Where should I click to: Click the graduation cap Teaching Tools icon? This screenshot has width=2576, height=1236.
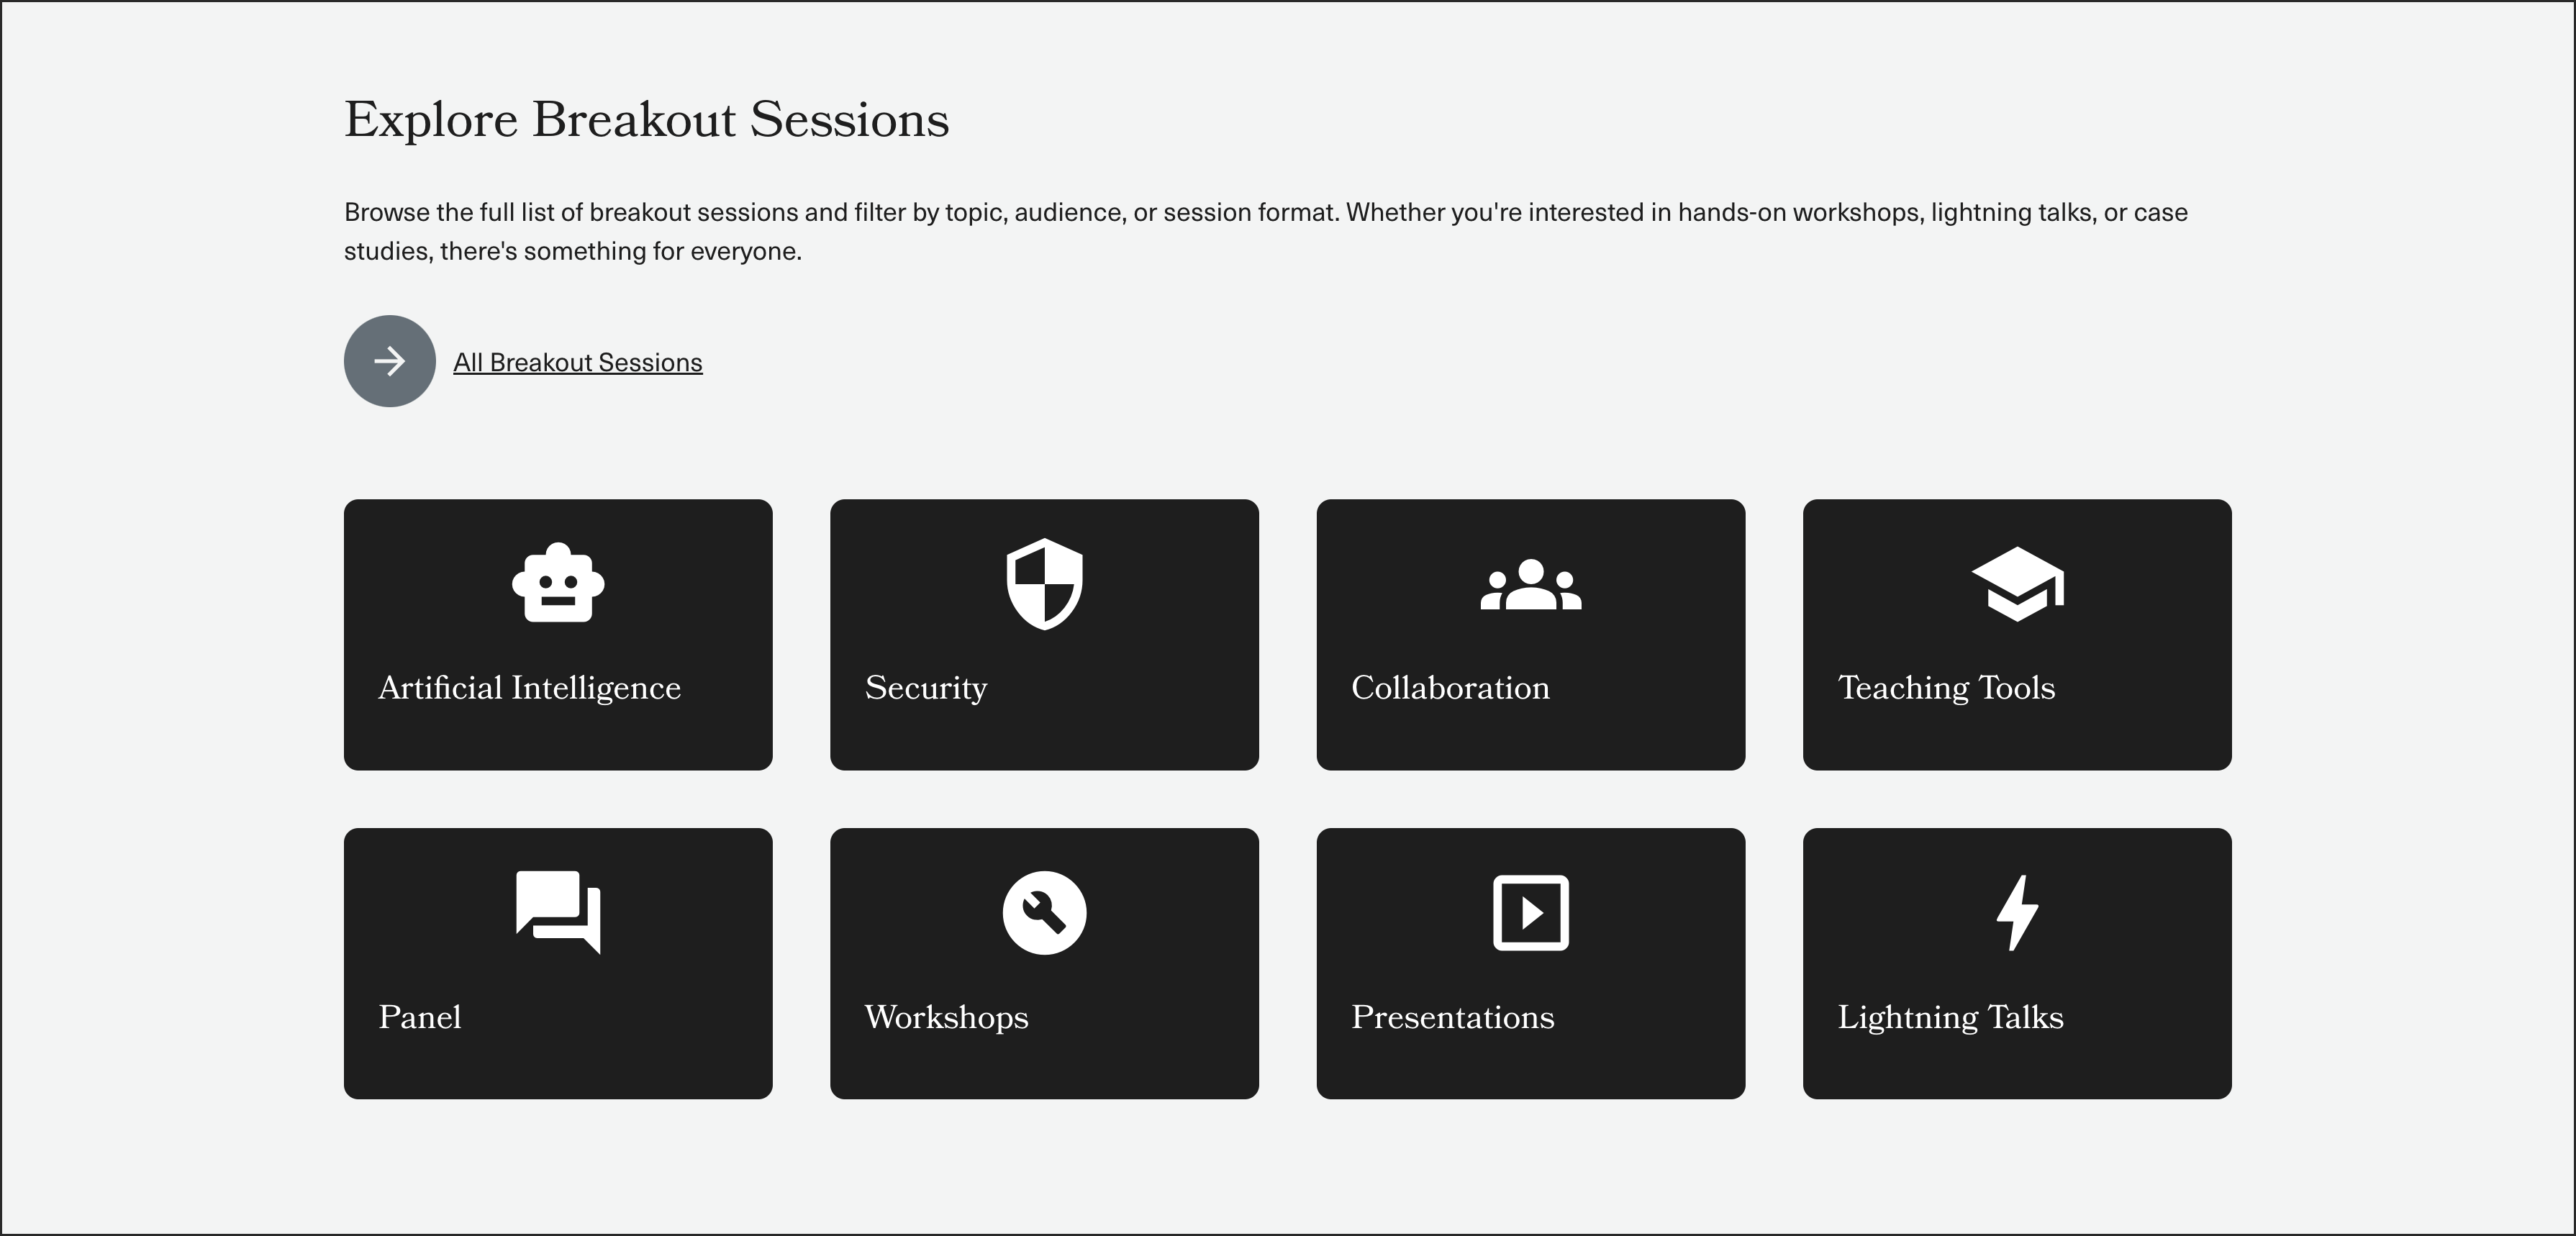click(2017, 584)
